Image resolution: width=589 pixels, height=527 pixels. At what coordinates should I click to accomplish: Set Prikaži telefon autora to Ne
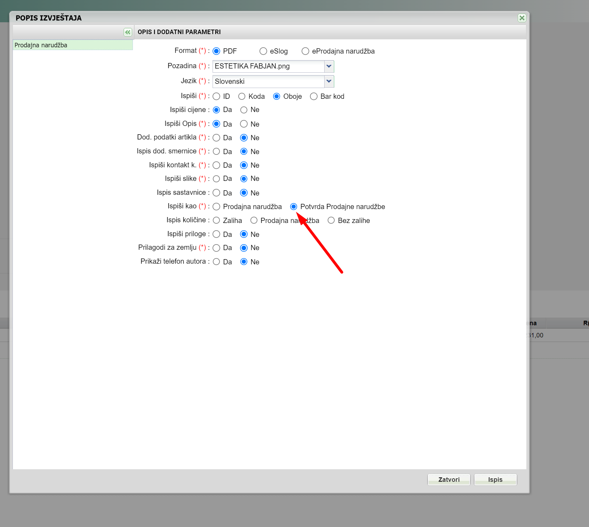[x=244, y=262]
